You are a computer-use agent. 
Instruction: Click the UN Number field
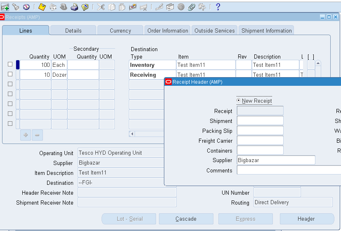tap(277, 193)
